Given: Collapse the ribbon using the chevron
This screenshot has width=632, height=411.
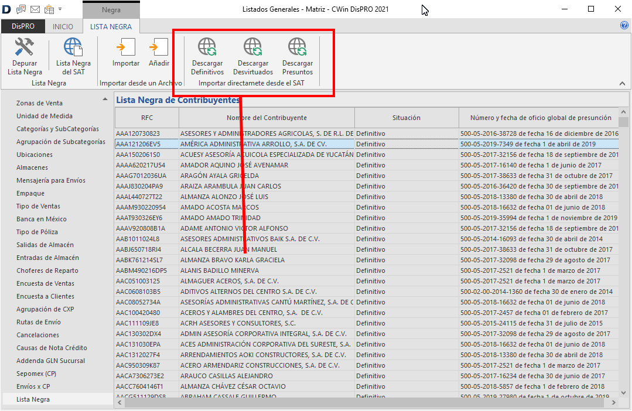Looking at the screenshot, I should pyautogui.click(x=622, y=84).
